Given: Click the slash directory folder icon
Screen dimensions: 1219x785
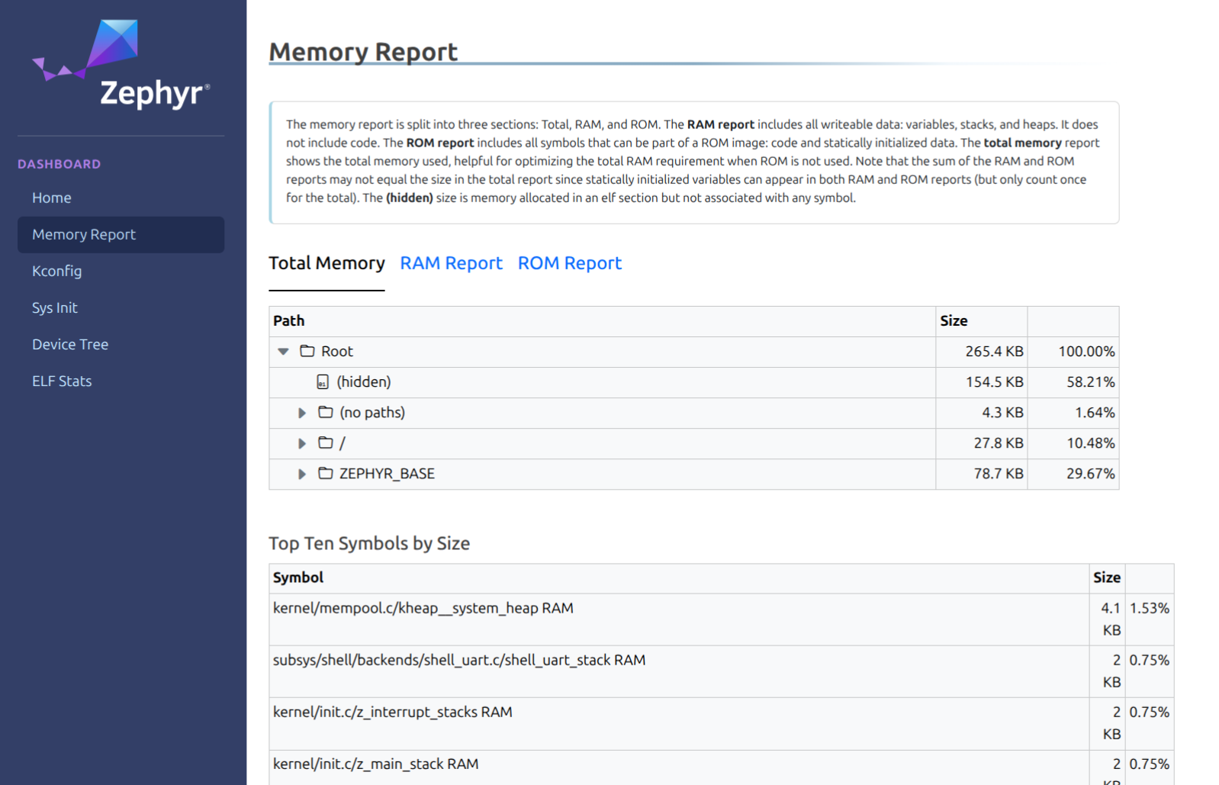Looking at the screenshot, I should (326, 443).
